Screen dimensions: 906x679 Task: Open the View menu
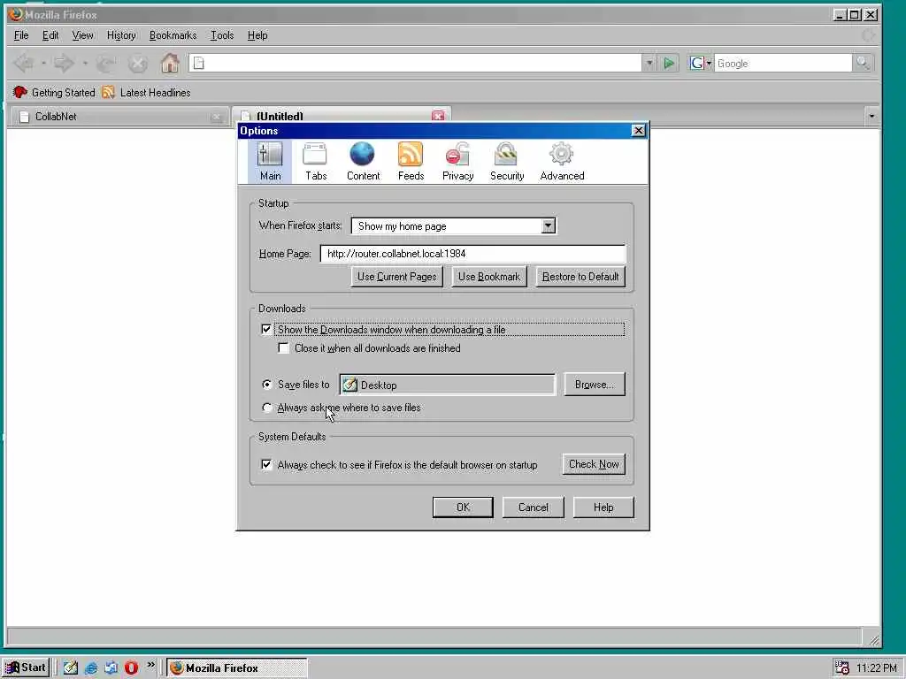tap(82, 35)
